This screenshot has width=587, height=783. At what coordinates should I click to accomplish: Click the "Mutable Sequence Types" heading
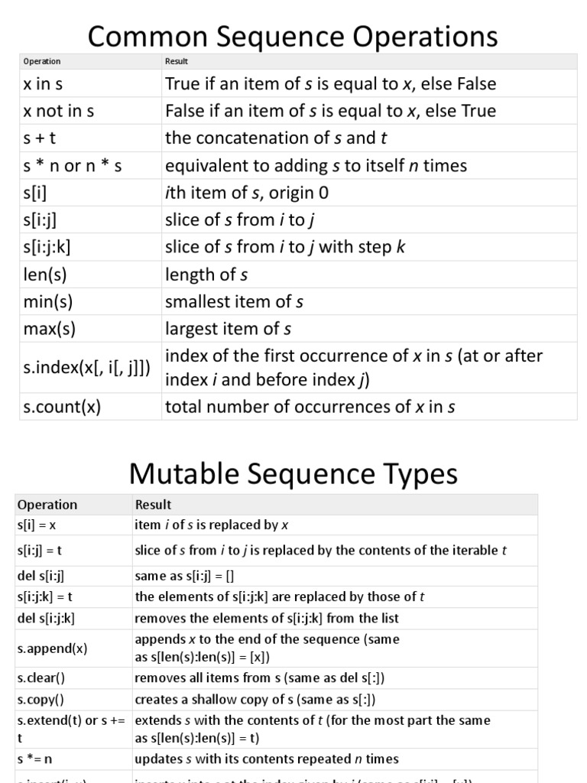tap(293, 474)
